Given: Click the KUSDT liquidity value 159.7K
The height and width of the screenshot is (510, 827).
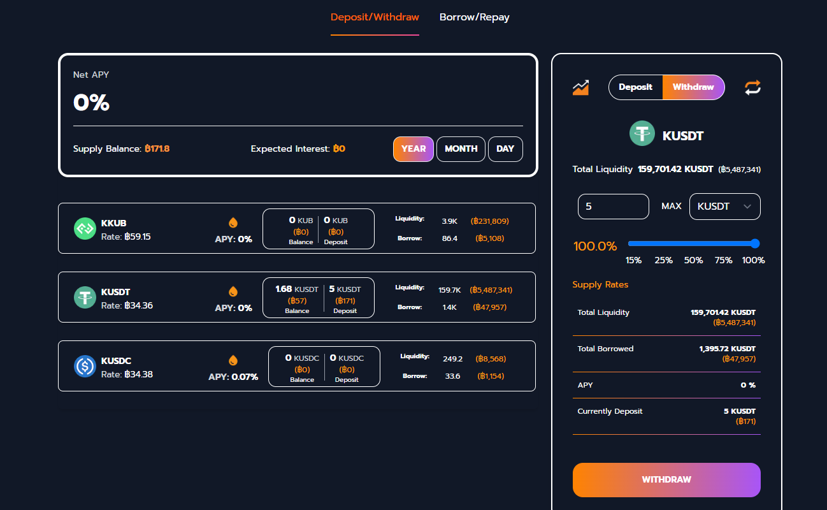Looking at the screenshot, I should 450,290.
